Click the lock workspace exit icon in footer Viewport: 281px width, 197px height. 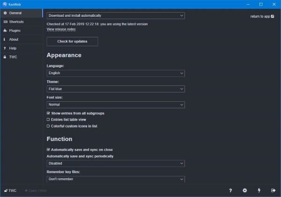pos(273,190)
